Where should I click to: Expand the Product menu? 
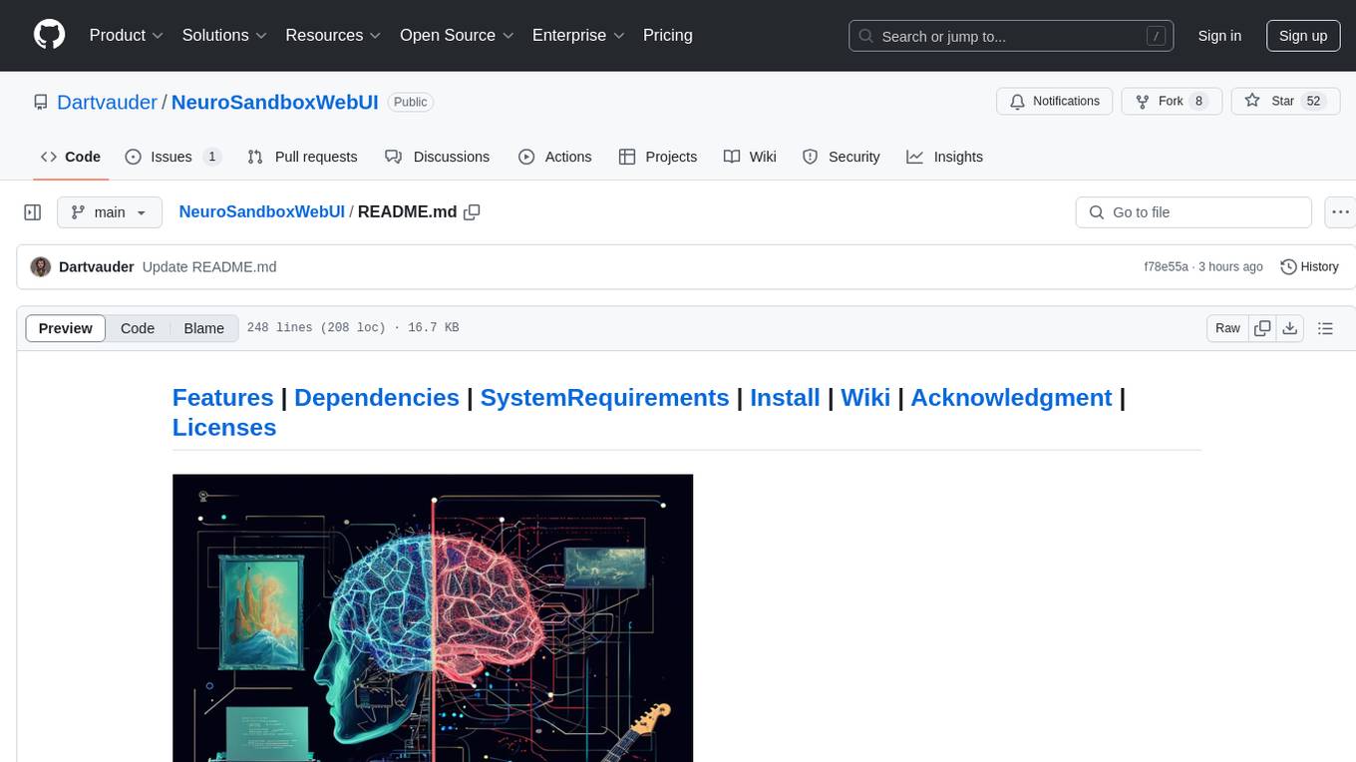point(127,35)
